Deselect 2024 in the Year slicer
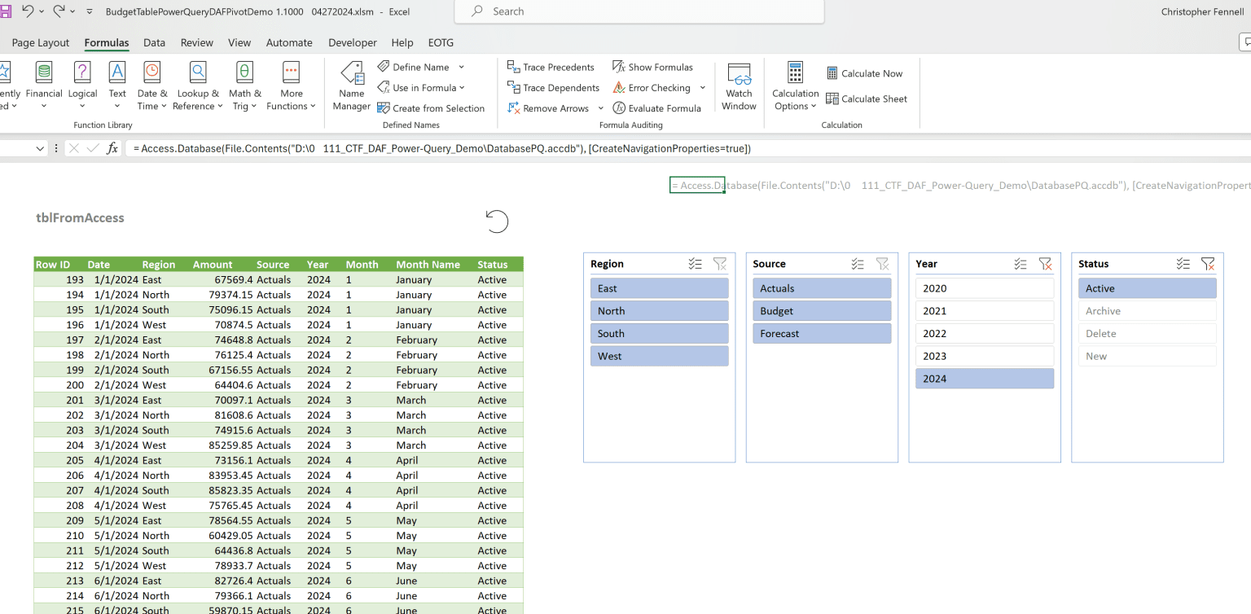The width and height of the screenshot is (1251, 614). [984, 378]
